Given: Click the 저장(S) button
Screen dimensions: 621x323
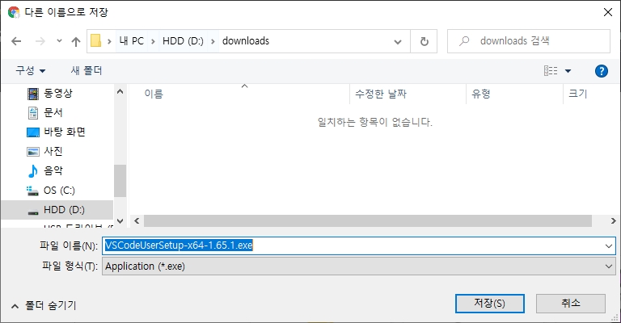Looking at the screenshot, I should [490, 303].
